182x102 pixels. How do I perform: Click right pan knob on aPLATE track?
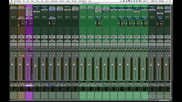46,48
